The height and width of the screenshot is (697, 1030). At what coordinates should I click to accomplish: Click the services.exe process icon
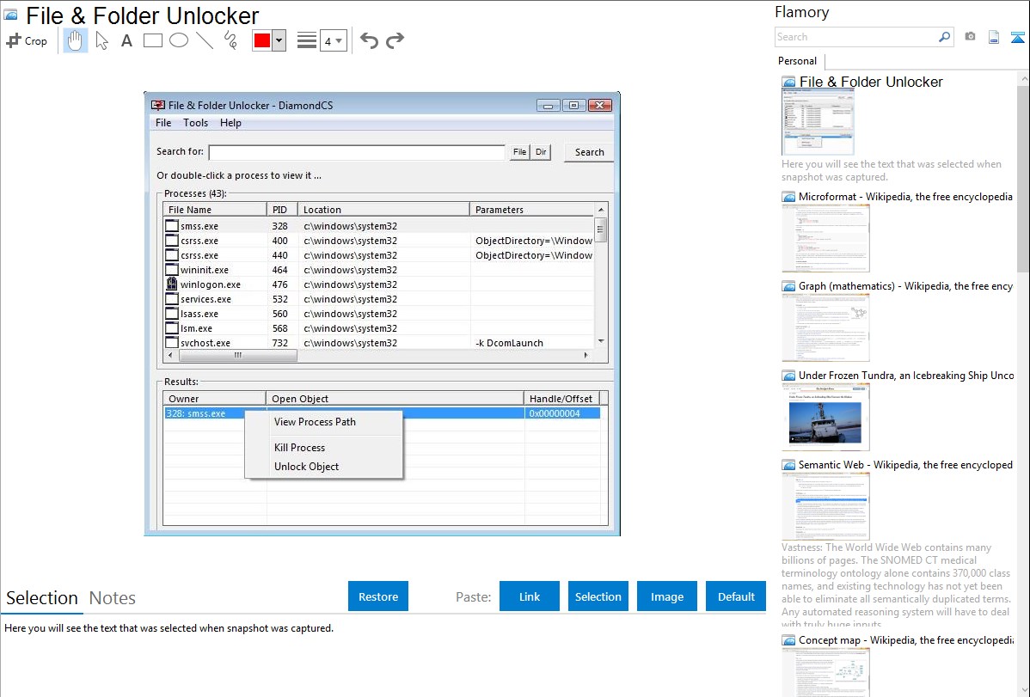point(171,299)
